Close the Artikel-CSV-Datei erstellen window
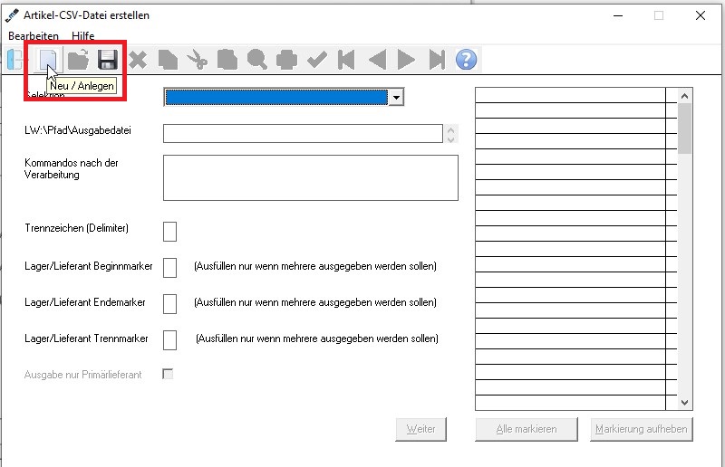The width and height of the screenshot is (725, 467). pyautogui.click(x=701, y=15)
